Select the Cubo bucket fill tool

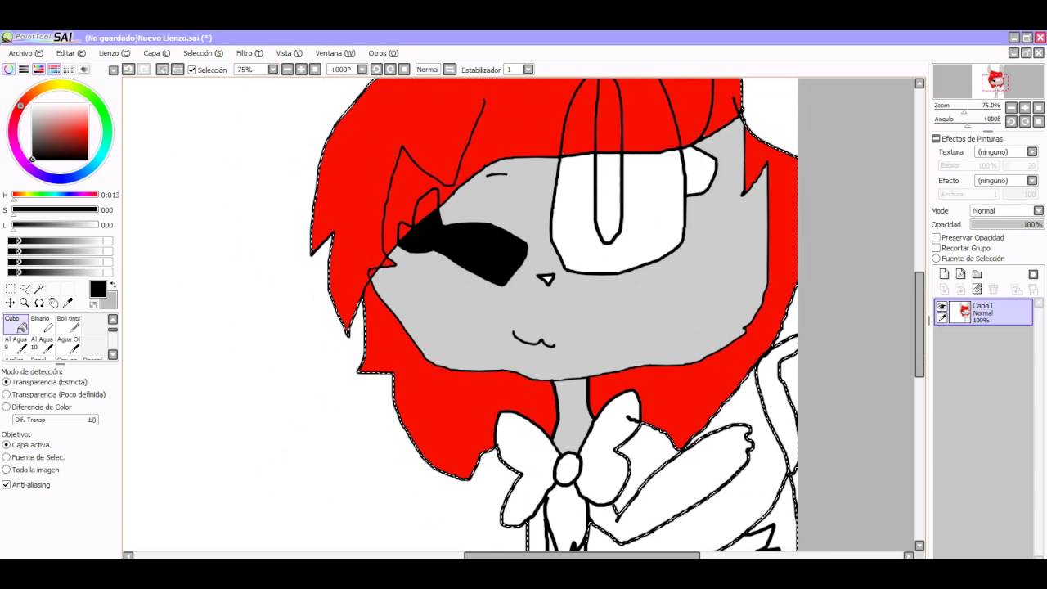[x=16, y=324]
